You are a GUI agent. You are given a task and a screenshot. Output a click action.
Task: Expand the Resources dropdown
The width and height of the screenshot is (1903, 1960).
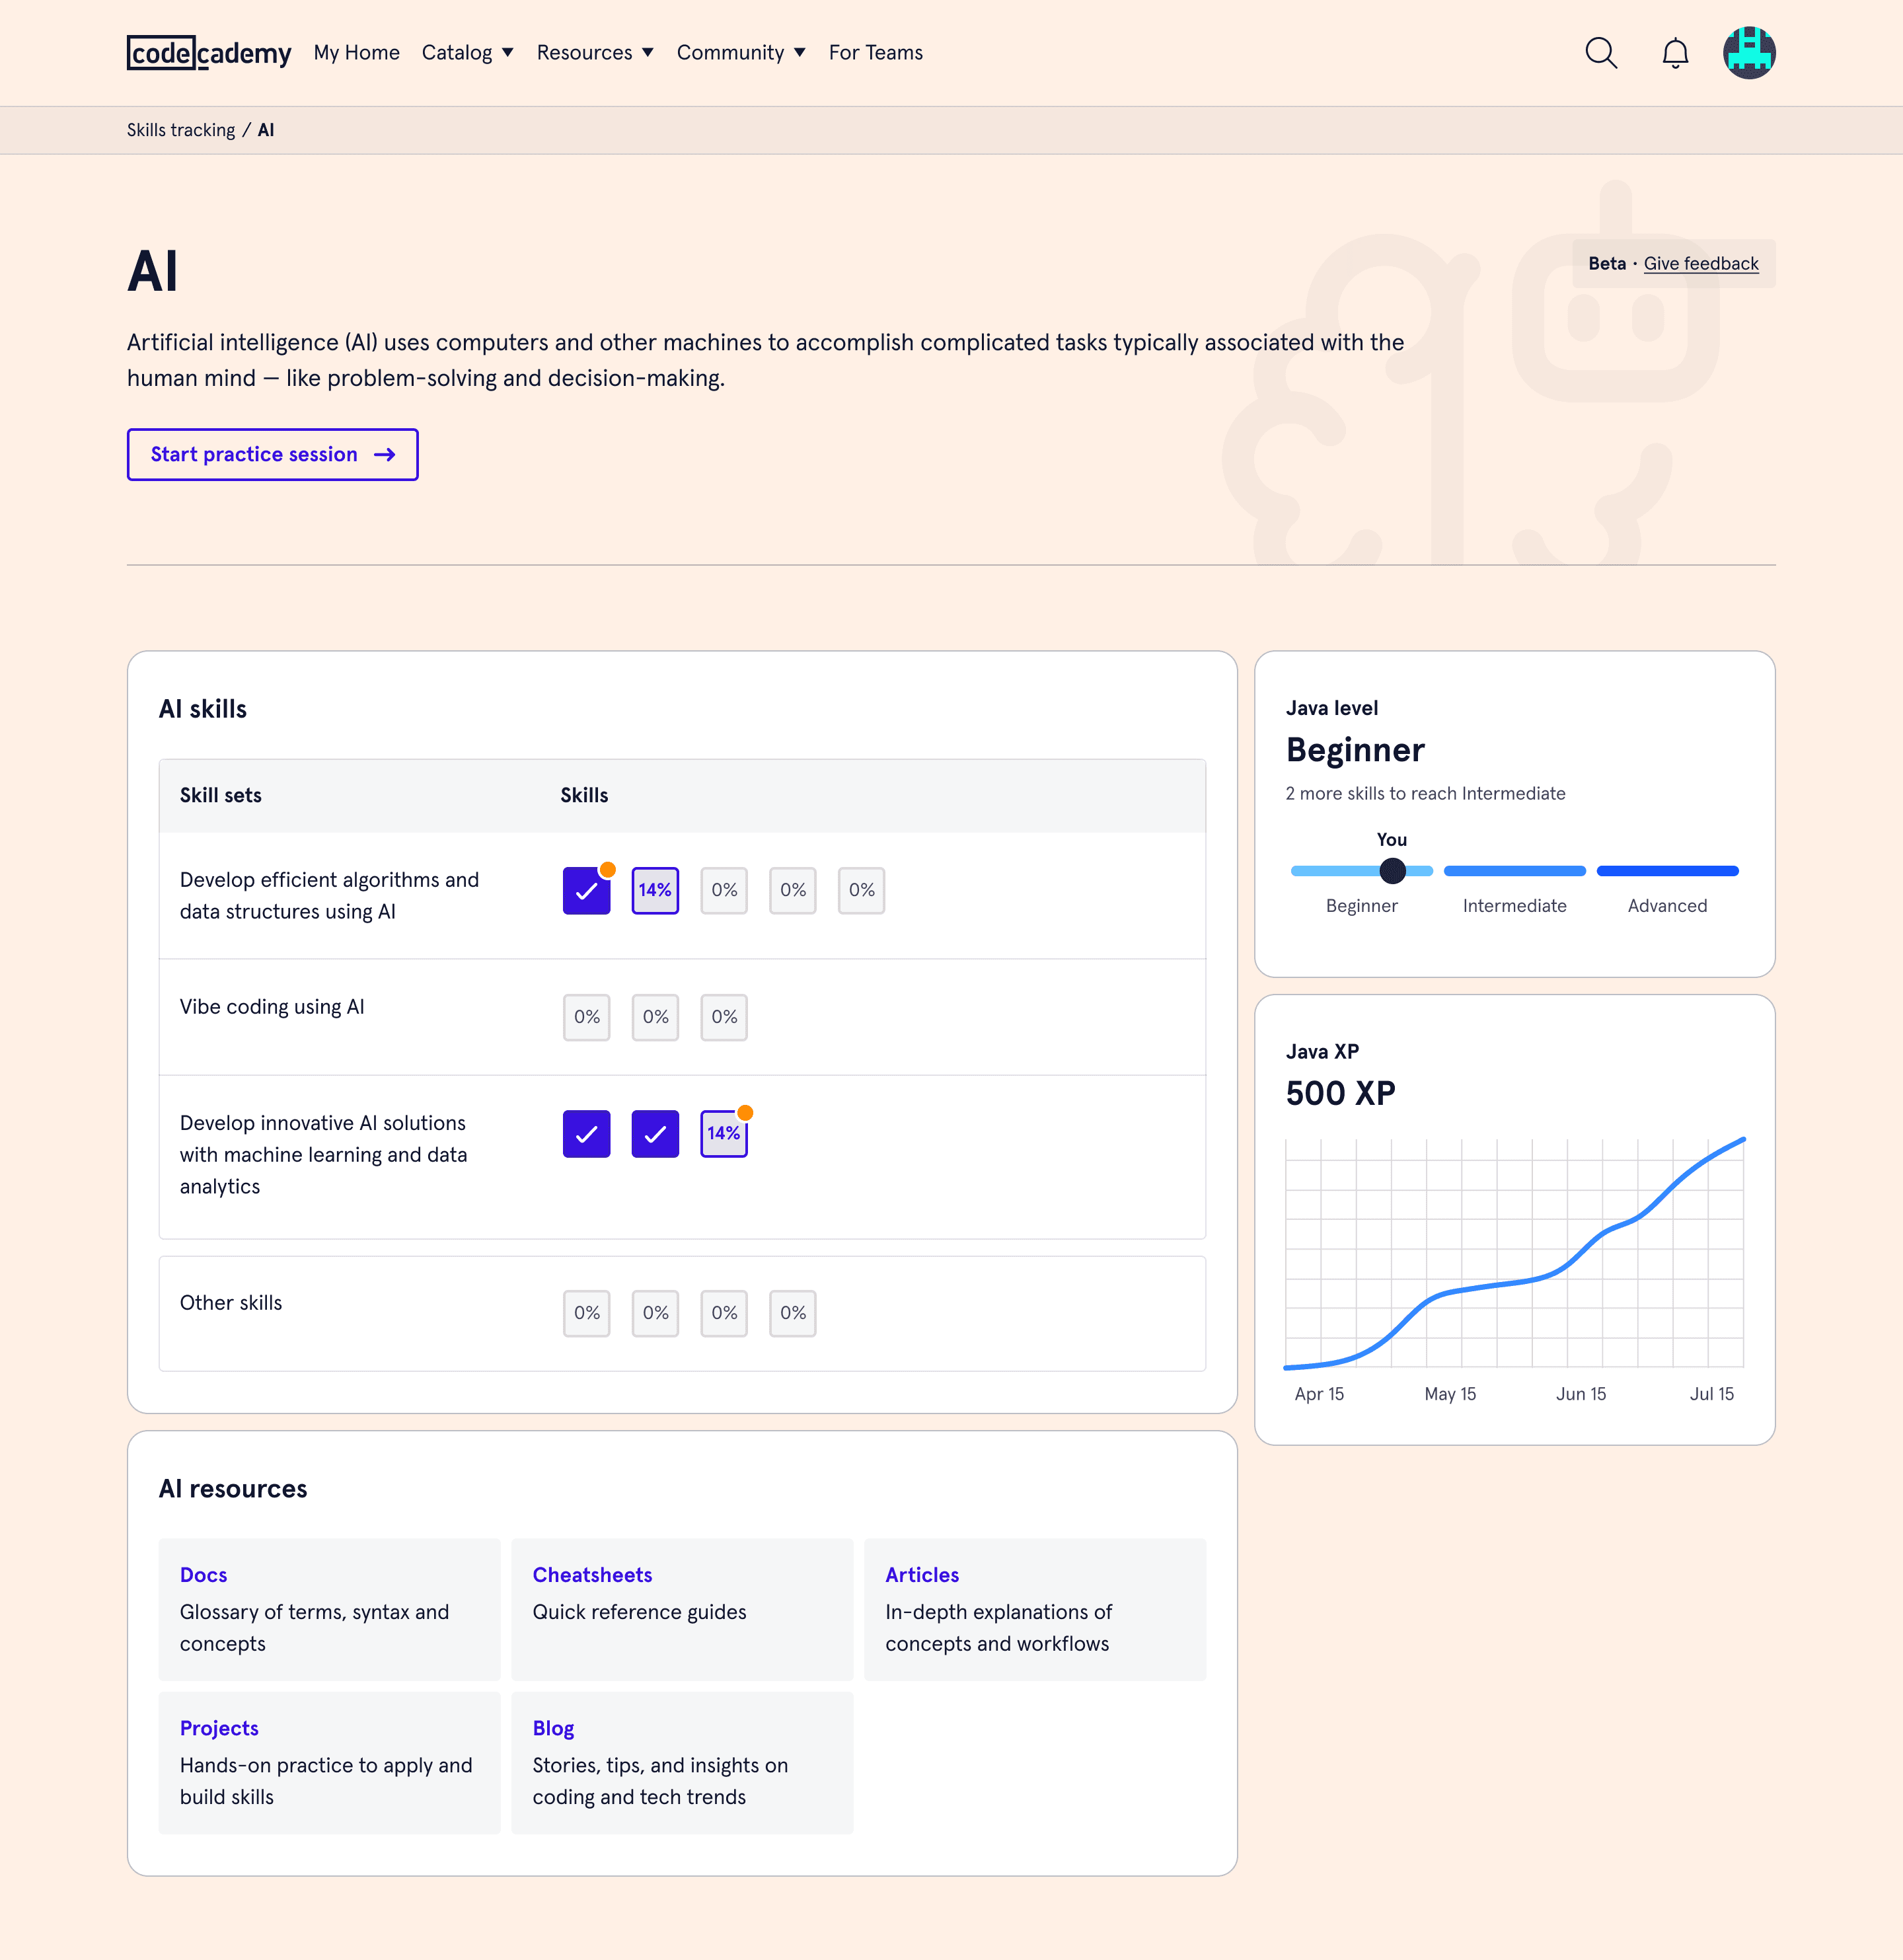click(595, 53)
